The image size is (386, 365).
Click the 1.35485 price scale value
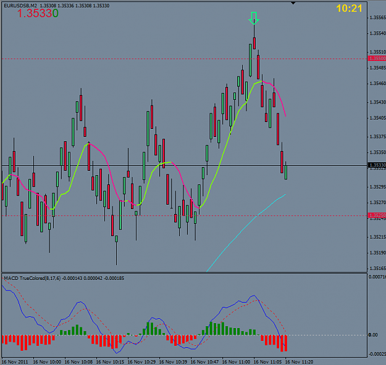tap(377, 68)
